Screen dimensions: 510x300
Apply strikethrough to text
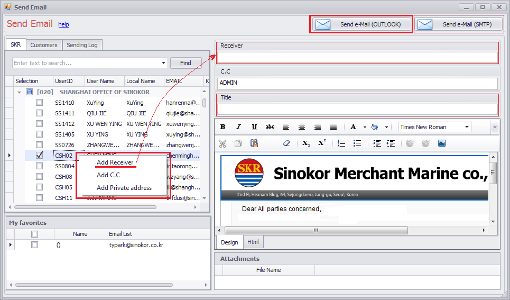coord(270,127)
